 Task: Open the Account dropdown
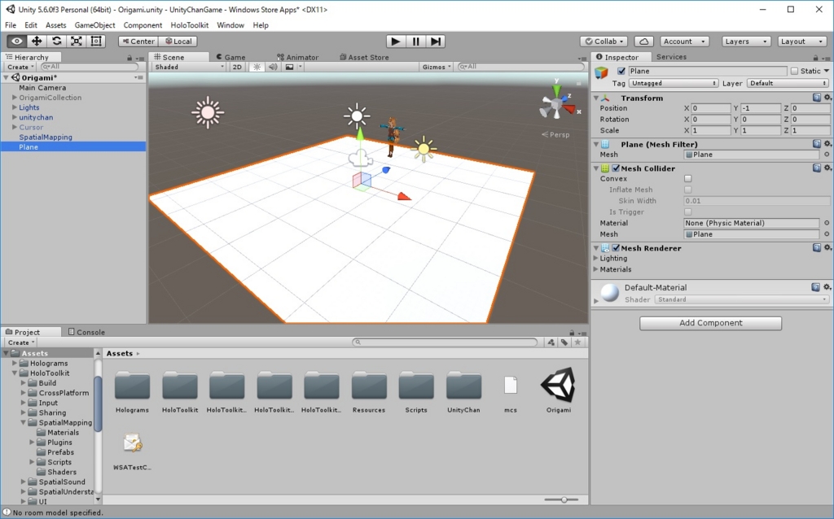coord(684,41)
